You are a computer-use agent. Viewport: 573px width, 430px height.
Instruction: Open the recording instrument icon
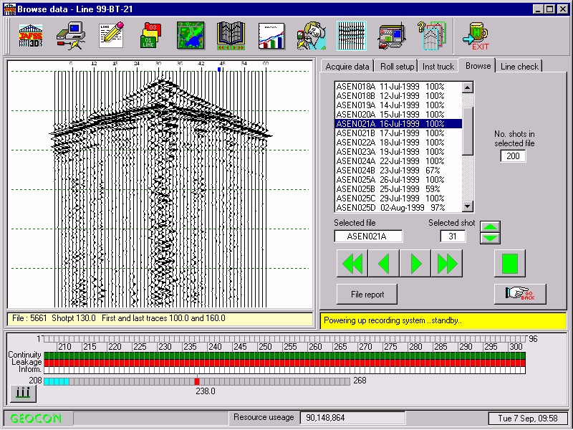click(392, 36)
